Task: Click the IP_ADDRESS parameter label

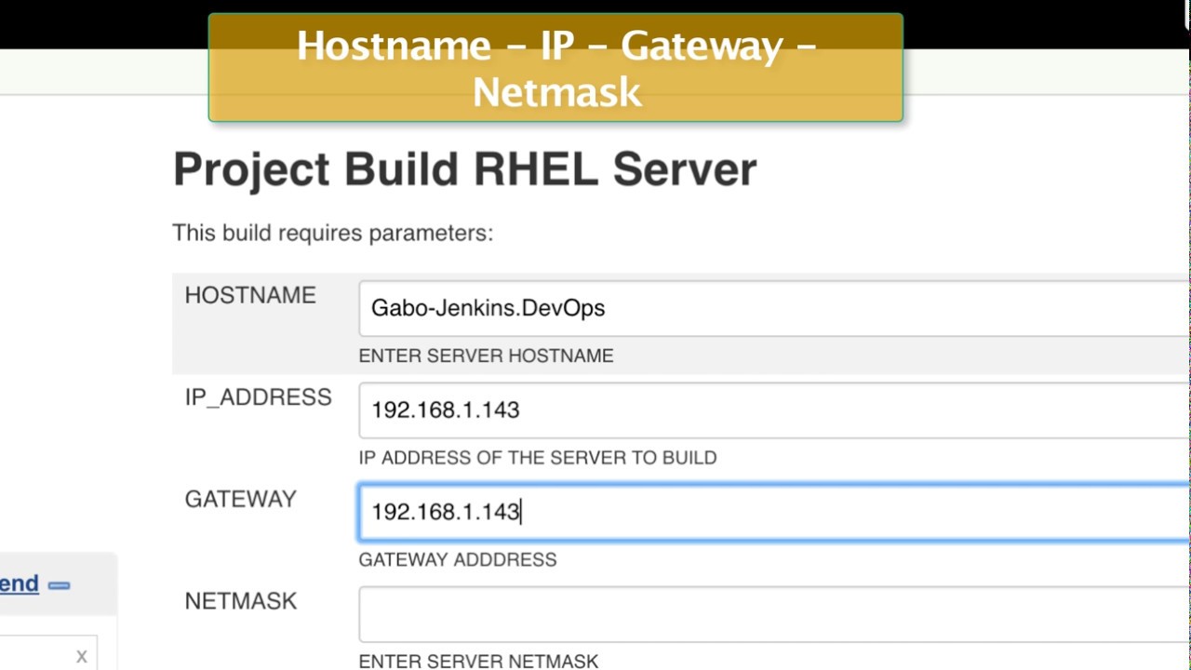Action: 258,397
